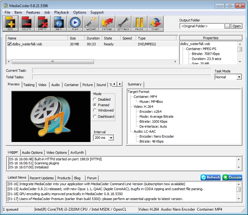248x215 pixels.
Task: Uncheck the dolby_waterfall.vob checkbox
Action: (x=9, y=44)
